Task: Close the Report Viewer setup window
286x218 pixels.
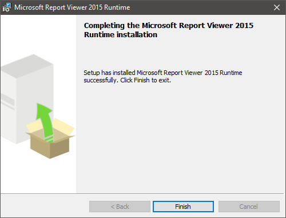Action: (x=277, y=7)
